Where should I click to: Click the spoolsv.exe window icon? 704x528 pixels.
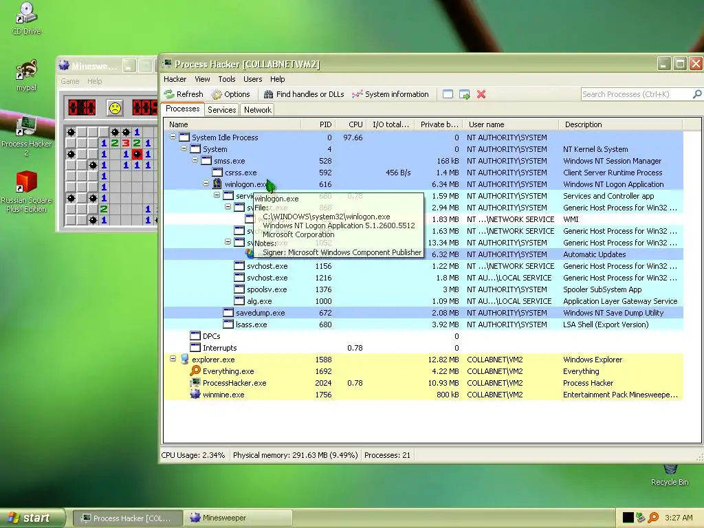tap(239, 289)
